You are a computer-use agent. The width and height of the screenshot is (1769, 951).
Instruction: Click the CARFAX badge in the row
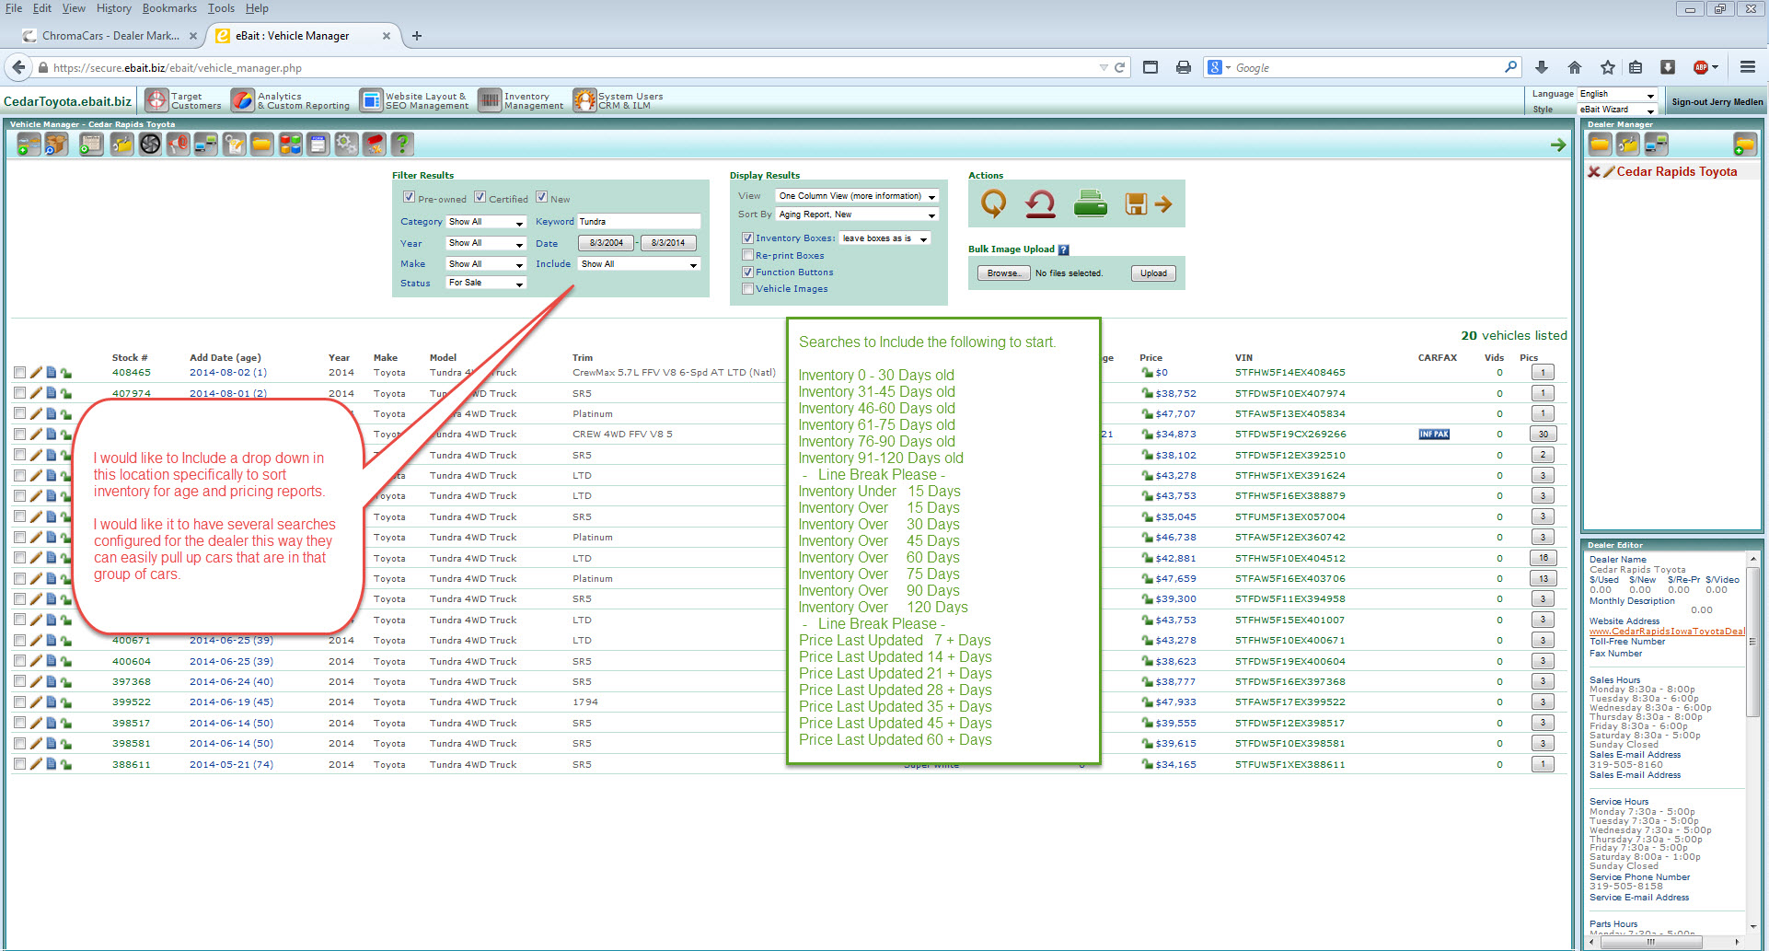[1434, 435]
